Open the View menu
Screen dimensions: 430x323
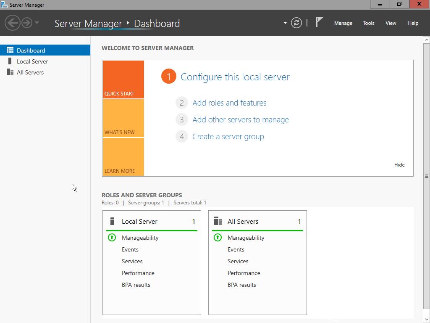(x=391, y=23)
